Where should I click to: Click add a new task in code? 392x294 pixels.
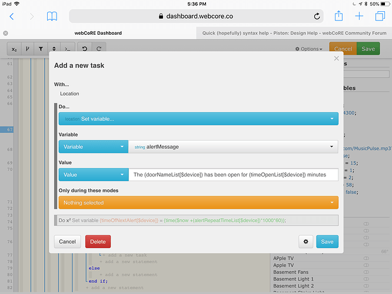(125, 255)
